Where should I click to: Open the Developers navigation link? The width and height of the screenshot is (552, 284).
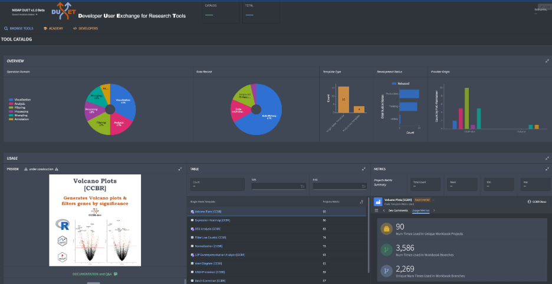click(85, 28)
